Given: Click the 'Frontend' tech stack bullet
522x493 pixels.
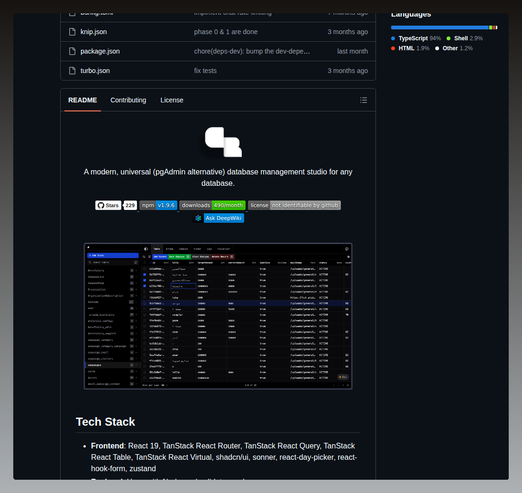Looking at the screenshot, I should 224,457.
